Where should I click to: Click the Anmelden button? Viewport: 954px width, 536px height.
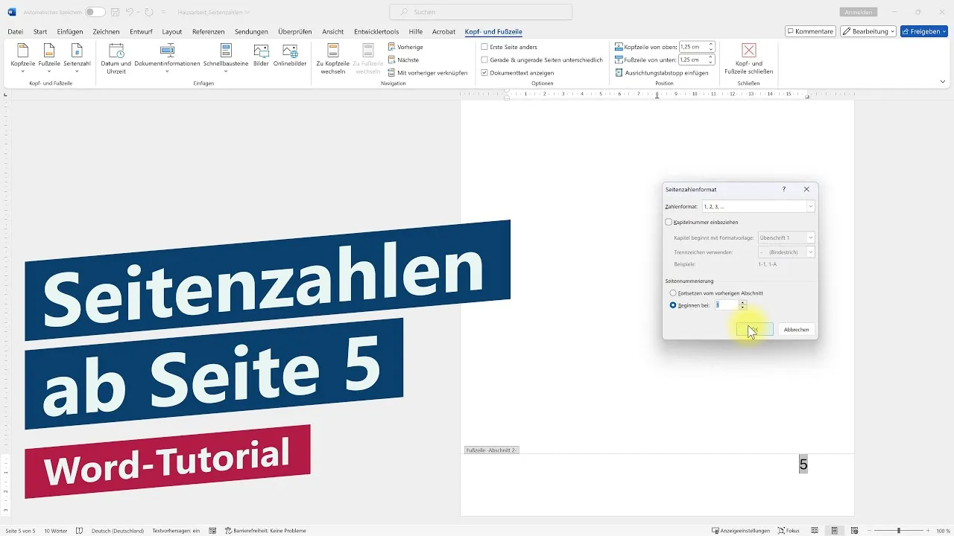(x=859, y=12)
